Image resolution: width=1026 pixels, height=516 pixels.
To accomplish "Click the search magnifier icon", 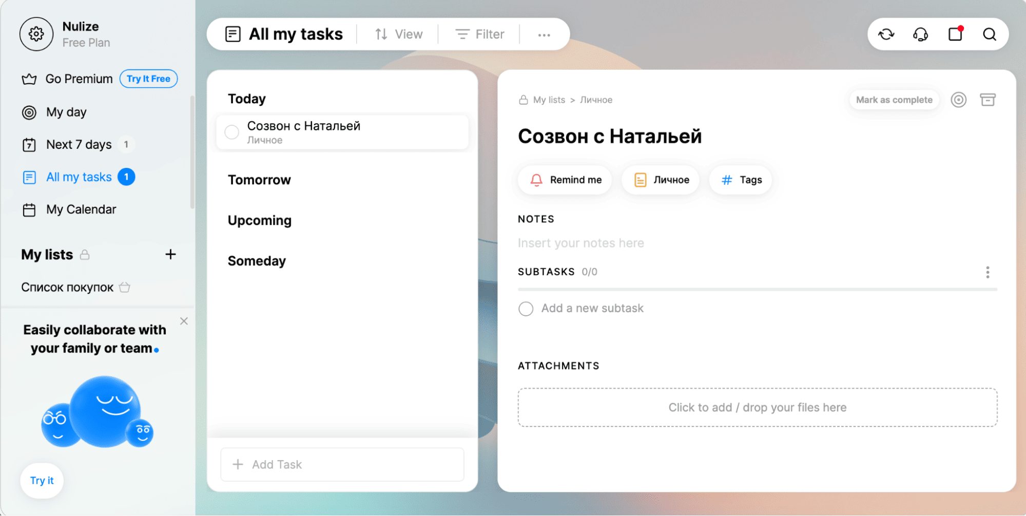I will 989,34.
